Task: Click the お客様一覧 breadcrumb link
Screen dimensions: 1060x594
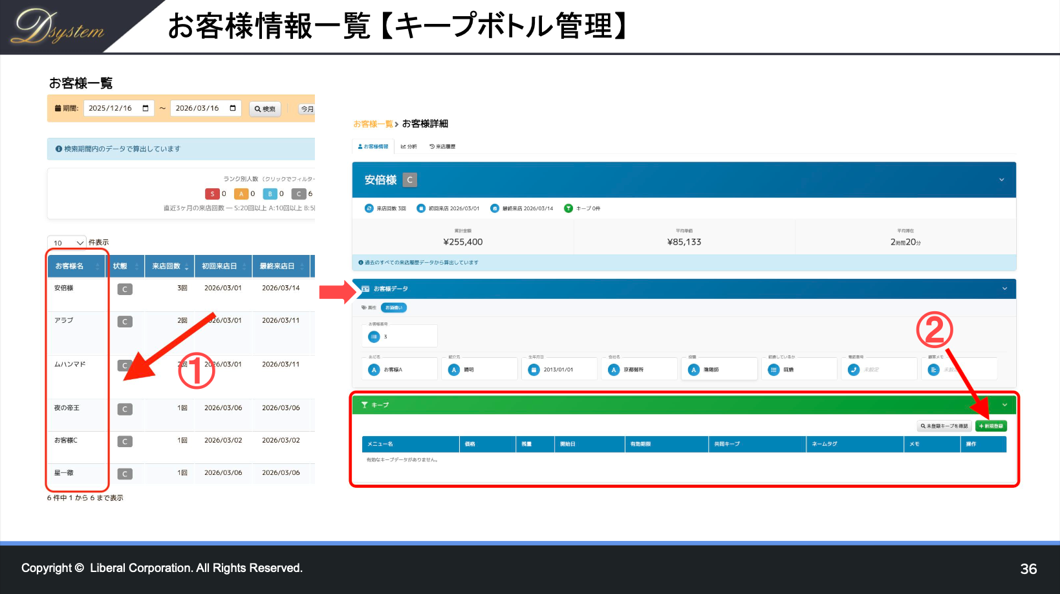Action: pyautogui.click(x=373, y=124)
